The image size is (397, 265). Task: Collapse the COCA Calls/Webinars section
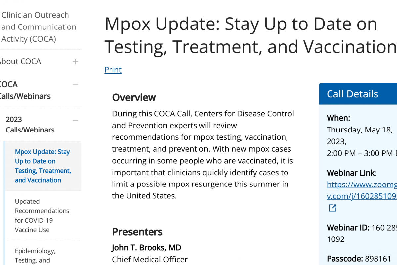76,85
